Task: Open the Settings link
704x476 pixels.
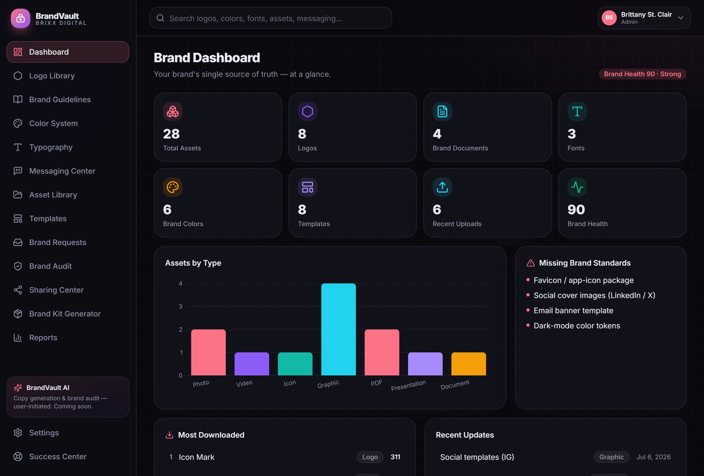Action: [68, 433]
